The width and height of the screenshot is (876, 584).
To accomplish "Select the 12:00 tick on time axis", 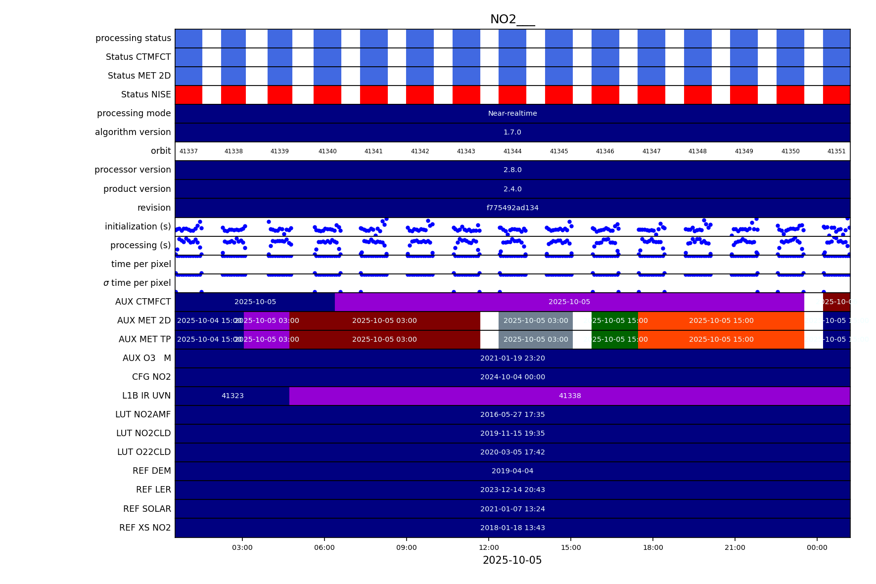I will 489,547.
